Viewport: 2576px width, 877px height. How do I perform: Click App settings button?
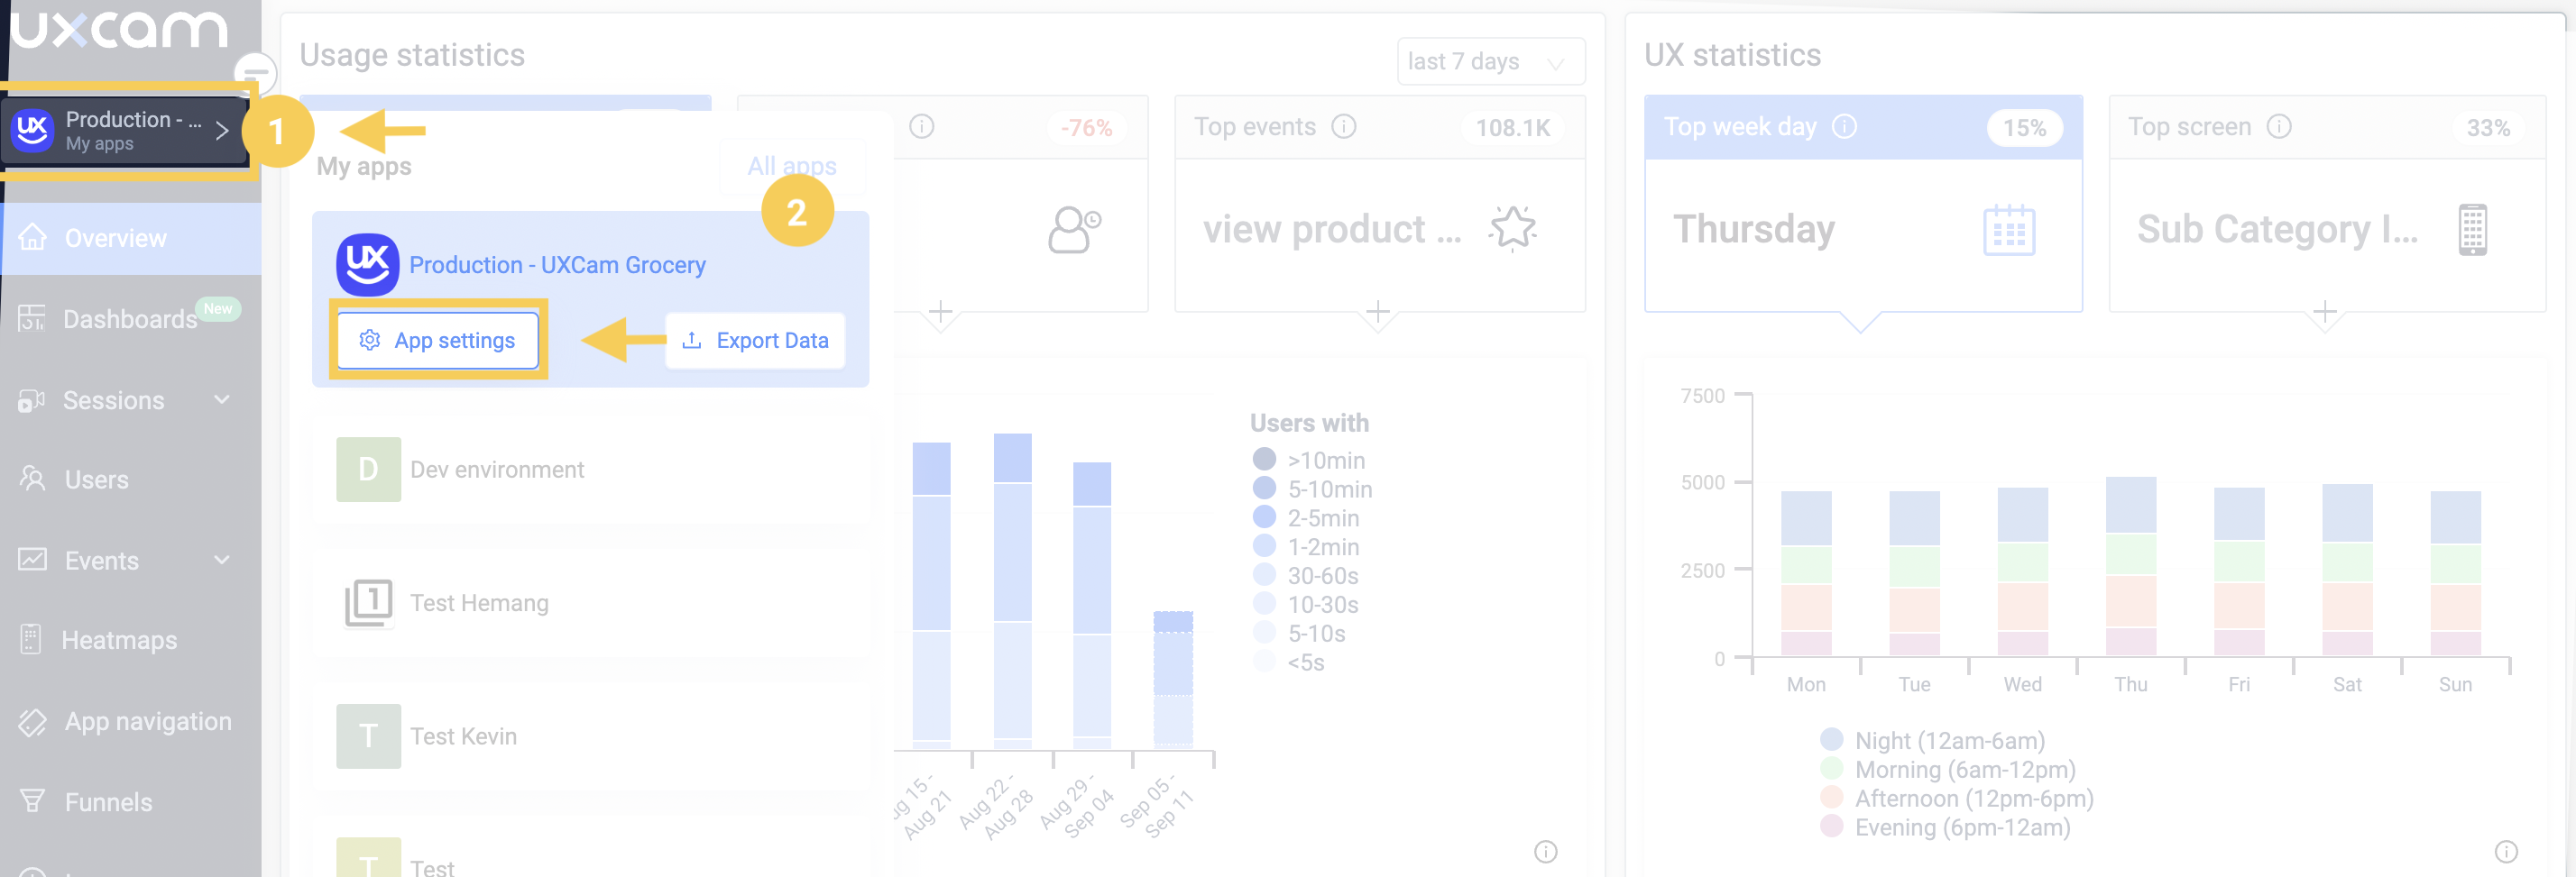[x=438, y=341]
